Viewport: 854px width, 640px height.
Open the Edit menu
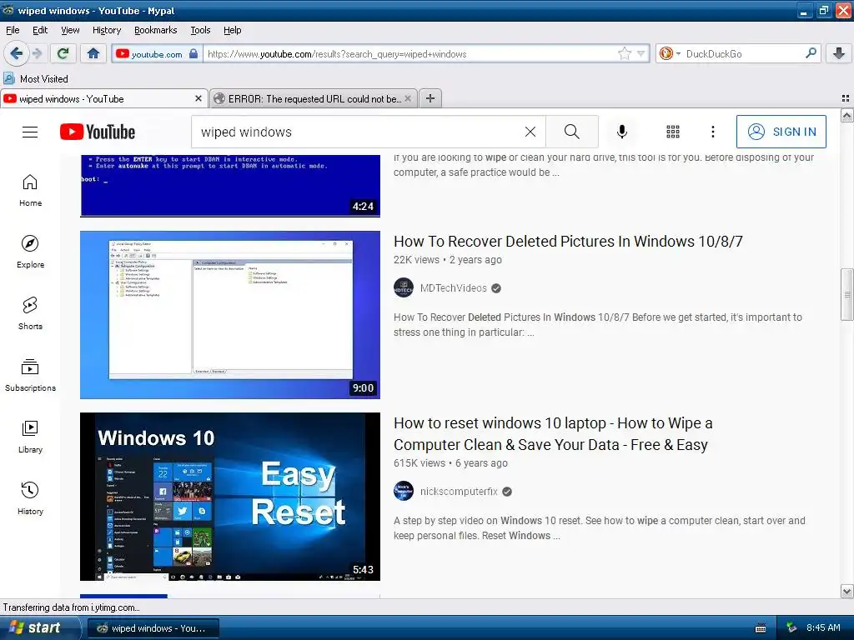[40, 30]
